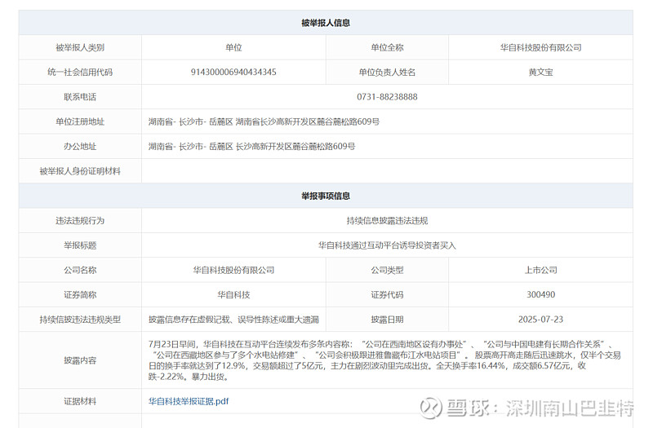
Task: Select the value 持续信息披露违法违规
Action: [387, 220]
